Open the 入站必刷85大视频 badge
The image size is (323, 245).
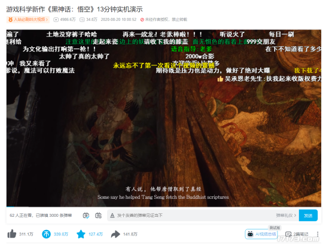pos(28,19)
